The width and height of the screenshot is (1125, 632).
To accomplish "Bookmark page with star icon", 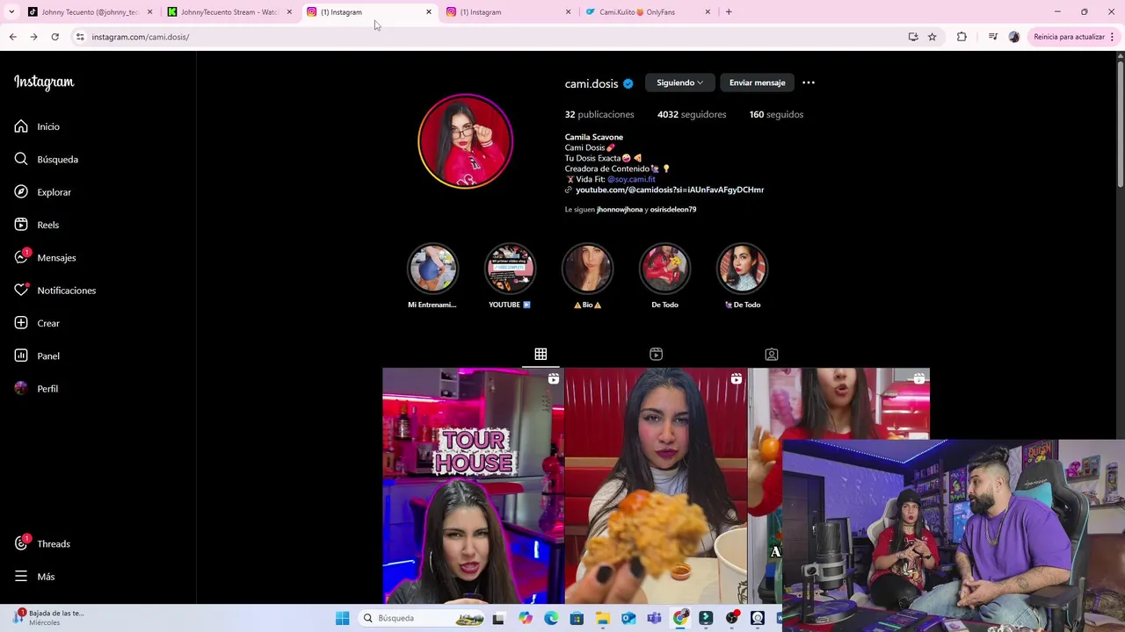I will coord(933,37).
